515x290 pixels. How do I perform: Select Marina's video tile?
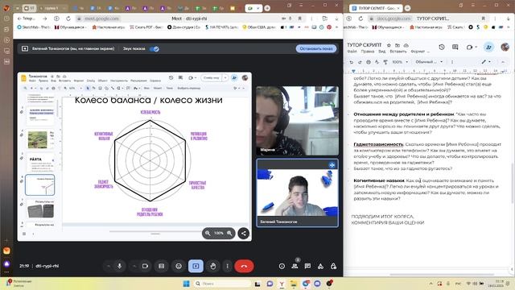coord(297,121)
